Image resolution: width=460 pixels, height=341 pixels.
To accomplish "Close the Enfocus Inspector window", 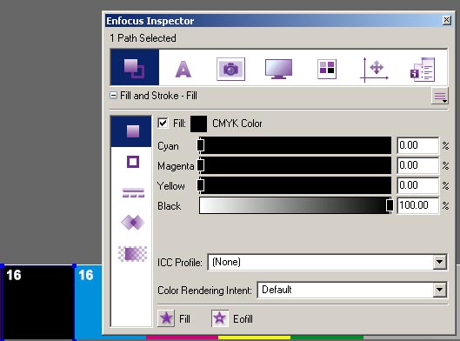I will (446, 20).
